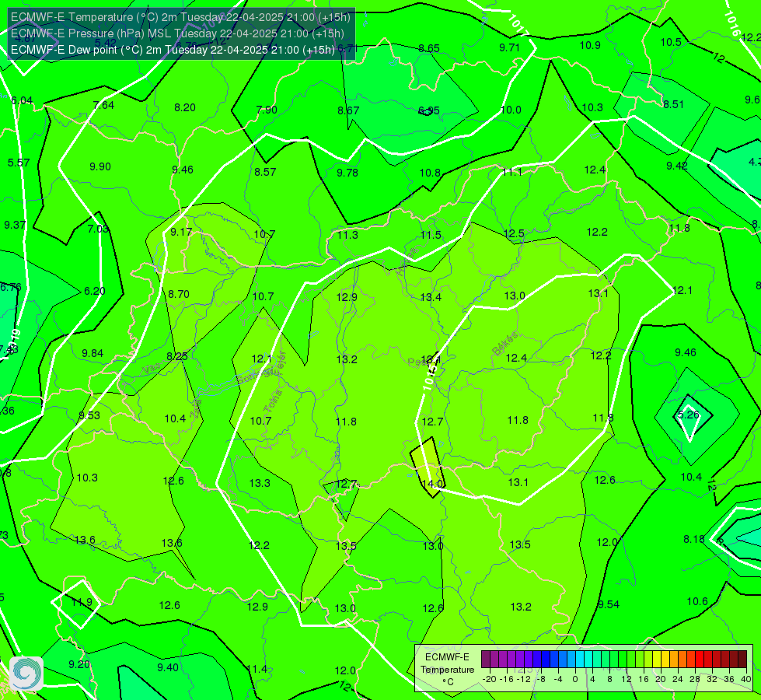
Task: Click the 10.9 temperature value
Action: 590,45
